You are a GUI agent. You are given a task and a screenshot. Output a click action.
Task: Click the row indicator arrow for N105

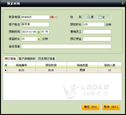click(x=6, y=70)
